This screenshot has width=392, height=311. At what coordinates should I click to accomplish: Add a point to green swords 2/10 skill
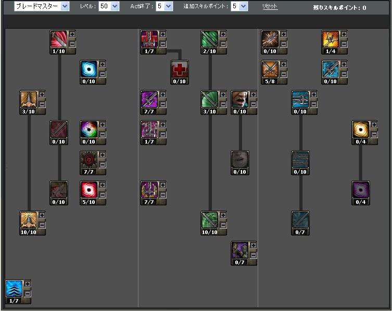point(223,34)
